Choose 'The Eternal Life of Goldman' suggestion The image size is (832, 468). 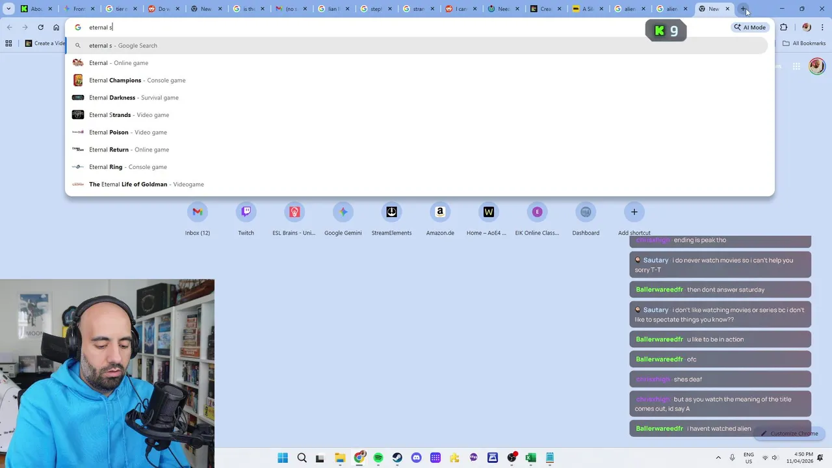pyautogui.click(x=416, y=184)
